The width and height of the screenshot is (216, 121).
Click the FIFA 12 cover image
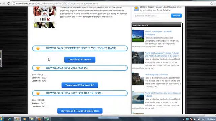45,17
